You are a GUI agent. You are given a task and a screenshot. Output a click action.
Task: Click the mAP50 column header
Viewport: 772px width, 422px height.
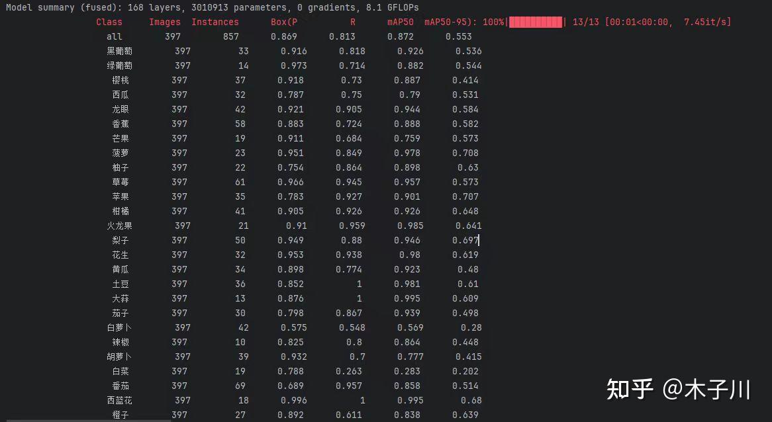point(400,22)
